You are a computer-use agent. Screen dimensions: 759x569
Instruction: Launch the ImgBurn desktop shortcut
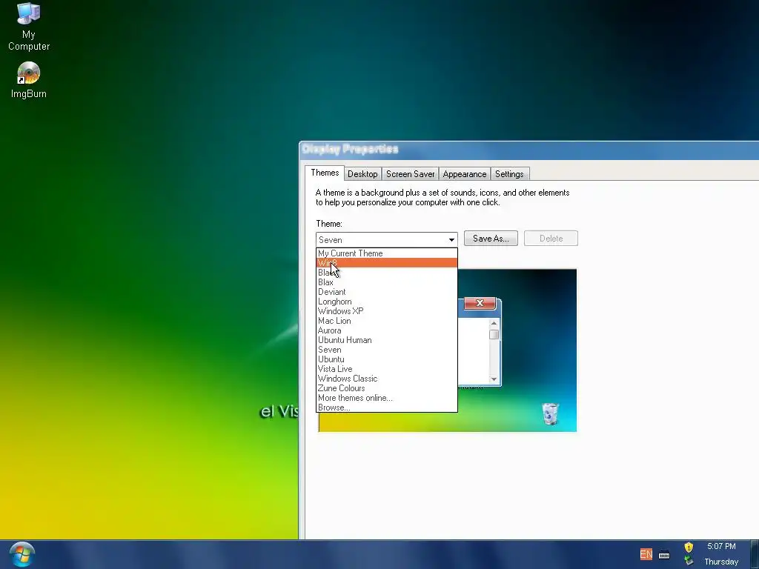pyautogui.click(x=29, y=80)
